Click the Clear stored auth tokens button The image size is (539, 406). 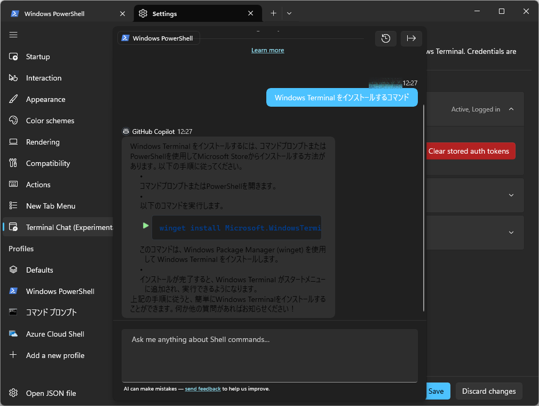pyautogui.click(x=470, y=151)
